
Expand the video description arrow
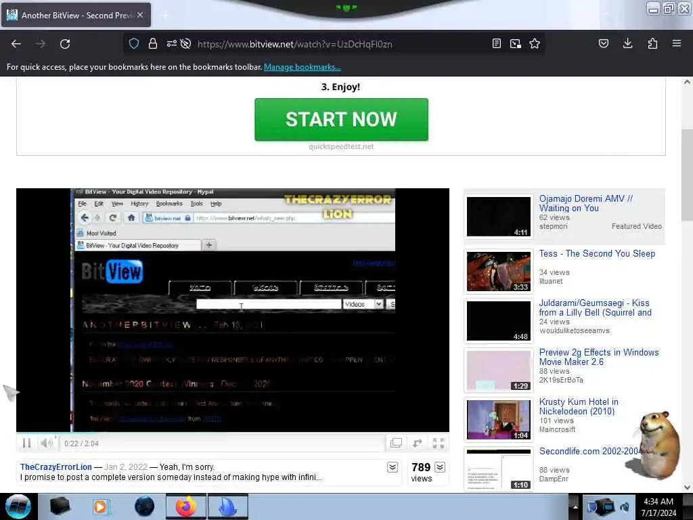click(x=393, y=467)
